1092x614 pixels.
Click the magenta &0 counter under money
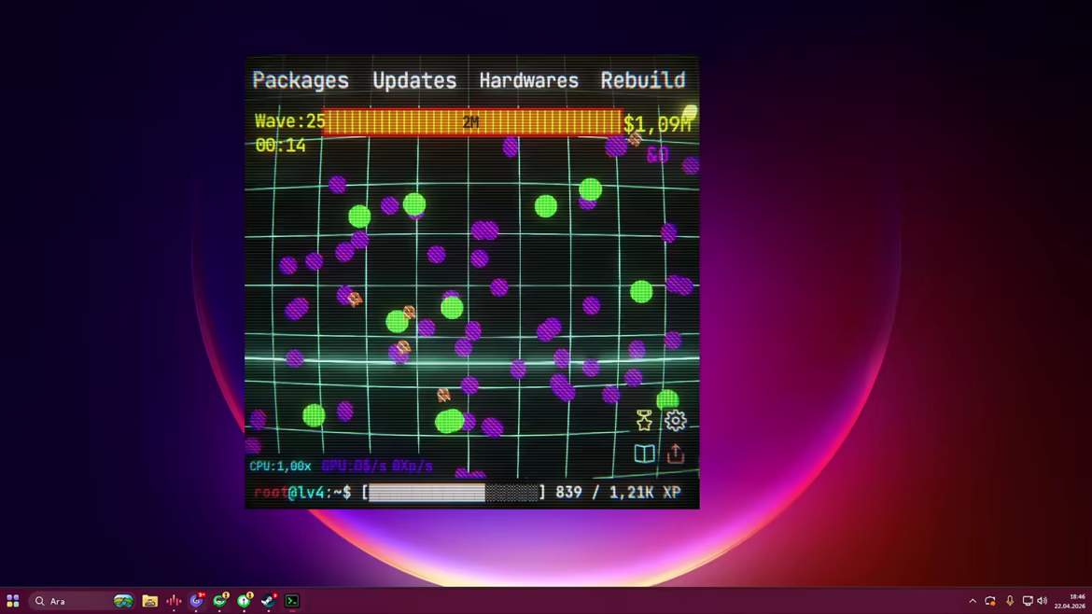pyautogui.click(x=657, y=155)
